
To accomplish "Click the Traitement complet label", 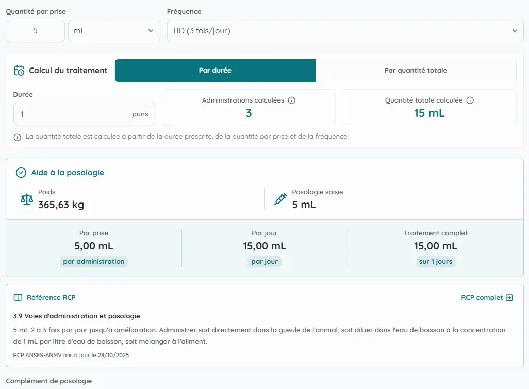I will tap(436, 233).
